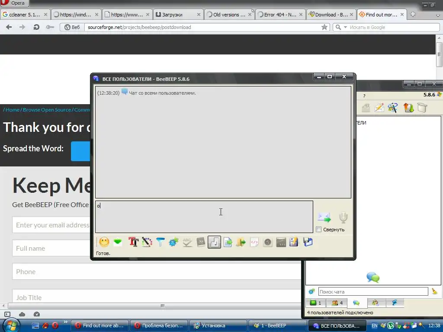
Task: Open the Browse Open Source breadcrumb link
Action: [47, 109]
